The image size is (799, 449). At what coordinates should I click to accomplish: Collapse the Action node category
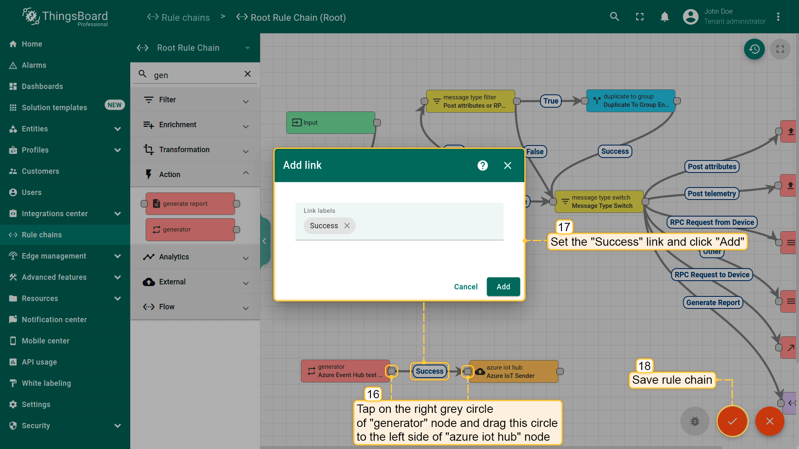pos(246,174)
